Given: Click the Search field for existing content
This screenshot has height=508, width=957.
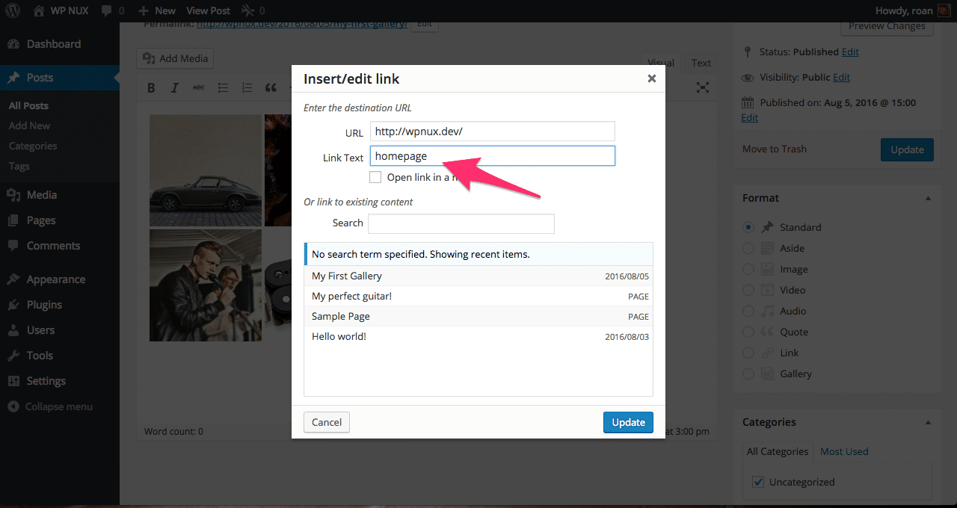Looking at the screenshot, I should (461, 223).
